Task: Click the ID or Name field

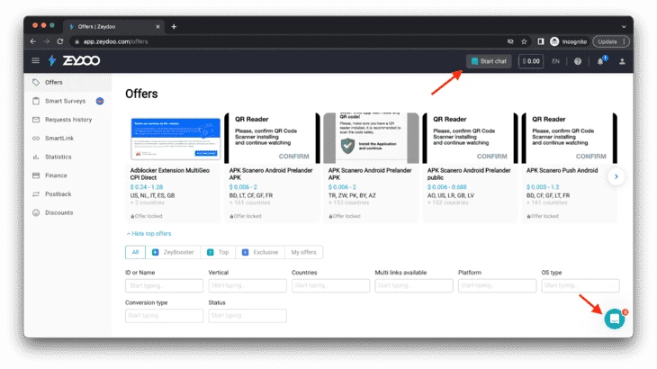Action: [164, 285]
